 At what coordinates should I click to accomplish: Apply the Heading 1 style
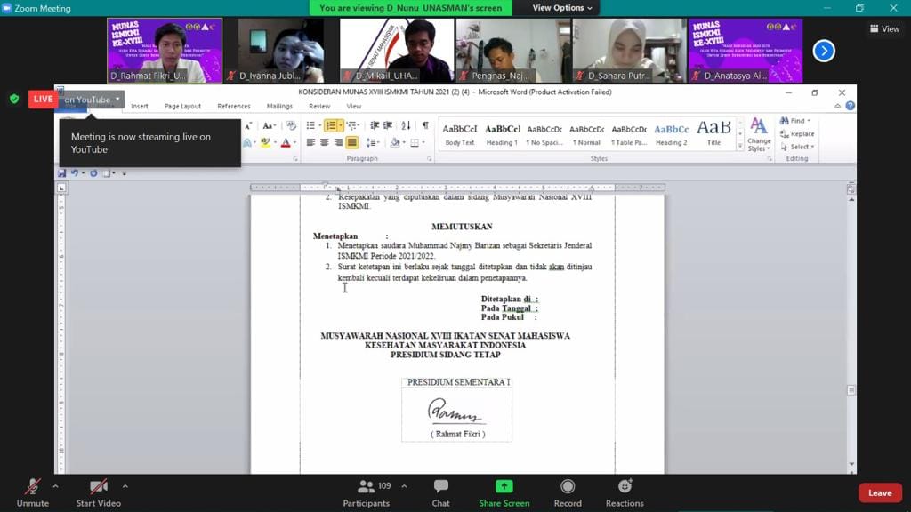[502, 133]
